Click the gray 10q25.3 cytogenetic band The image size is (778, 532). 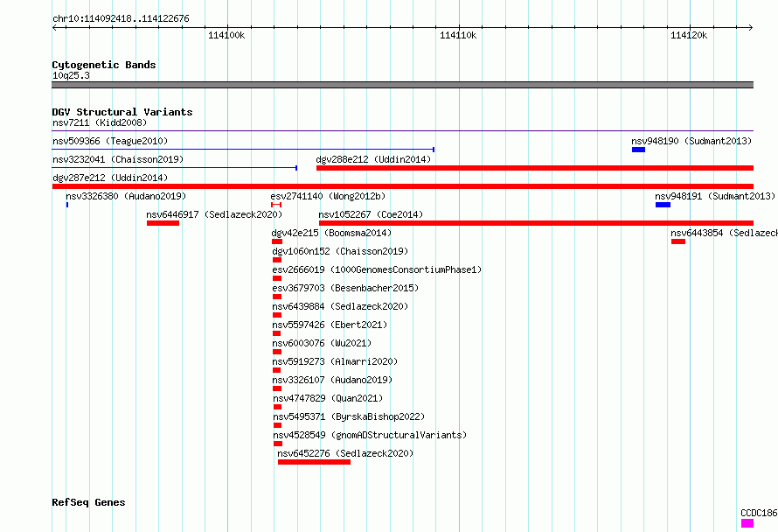coord(402,85)
